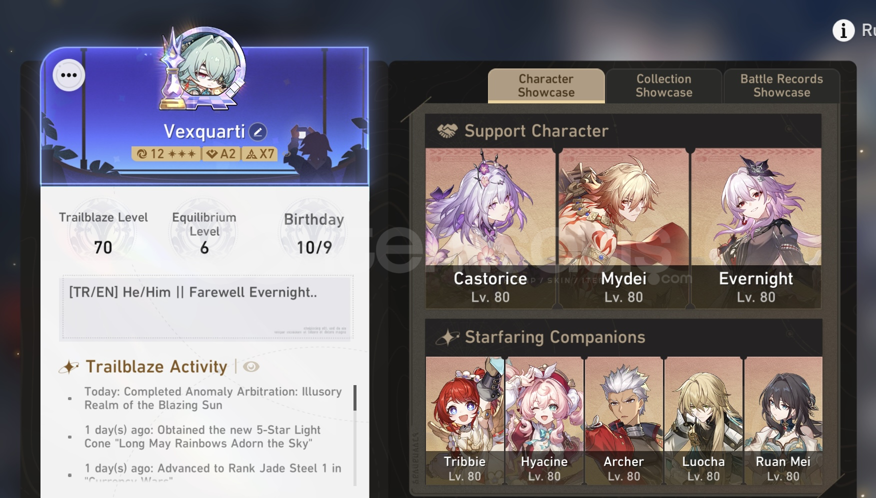Click the edit nickname pencil icon
The height and width of the screenshot is (498, 876).
click(x=257, y=132)
